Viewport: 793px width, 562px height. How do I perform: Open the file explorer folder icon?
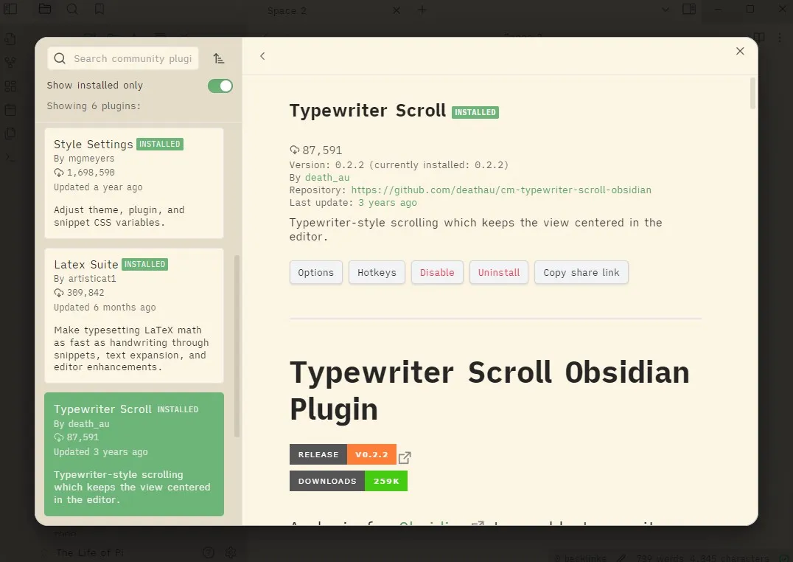(46, 10)
